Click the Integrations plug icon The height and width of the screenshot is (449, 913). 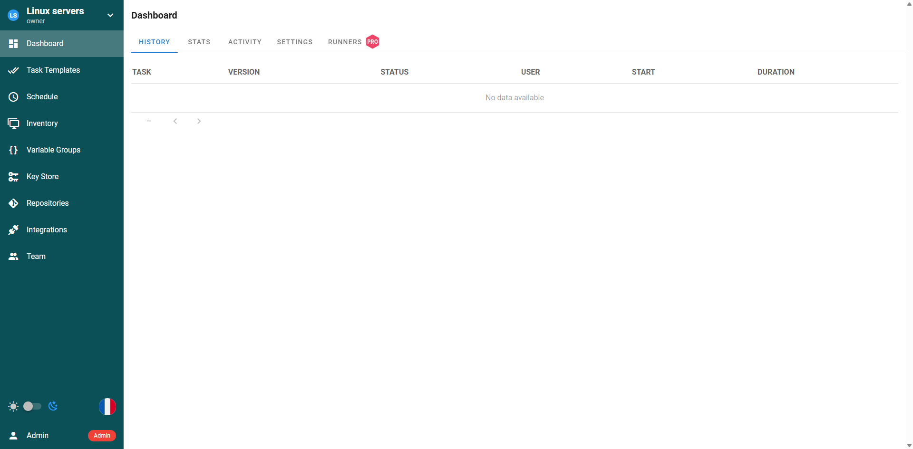coord(13,230)
